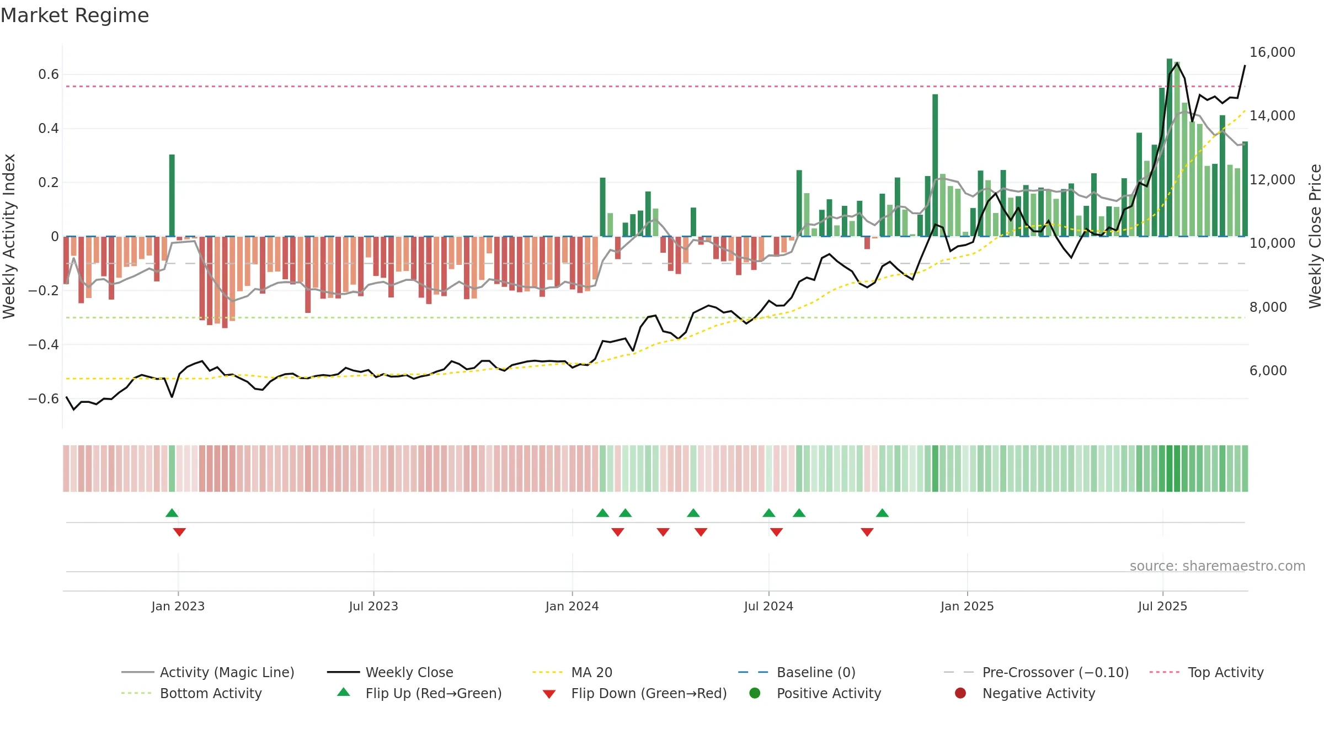Viewport: 1324px width, 745px height.
Task: Toggle the Activity (Magic Line) legend entry
Action: [208, 672]
